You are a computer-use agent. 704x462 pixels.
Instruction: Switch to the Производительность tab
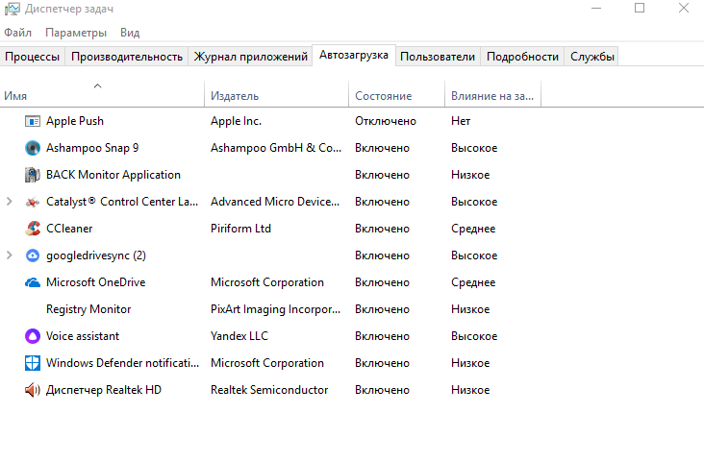pyautogui.click(x=127, y=57)
